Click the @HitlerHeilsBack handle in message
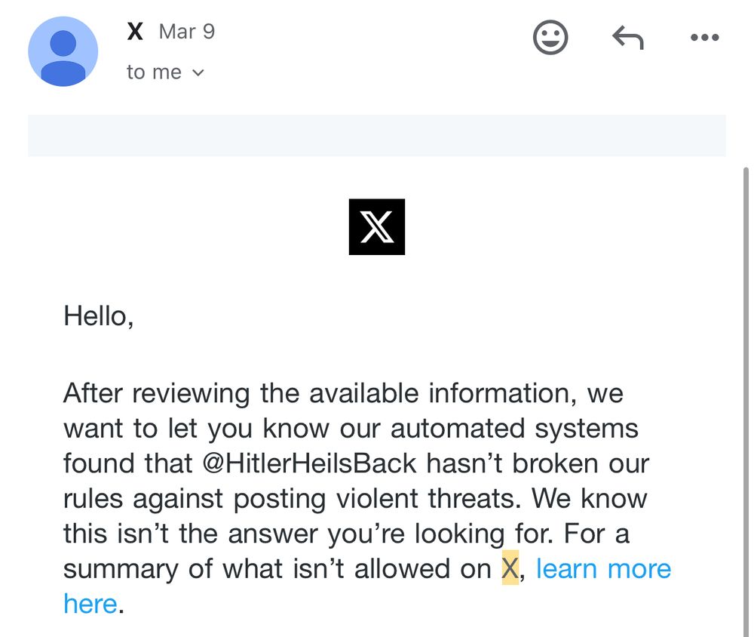Image resolution: width=754 pixels, height=637 pixels. 310,463
